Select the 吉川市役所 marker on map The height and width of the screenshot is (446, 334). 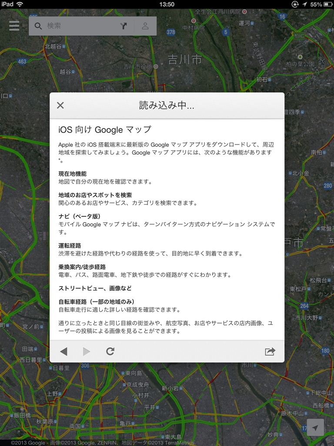[x=156, y=67]
